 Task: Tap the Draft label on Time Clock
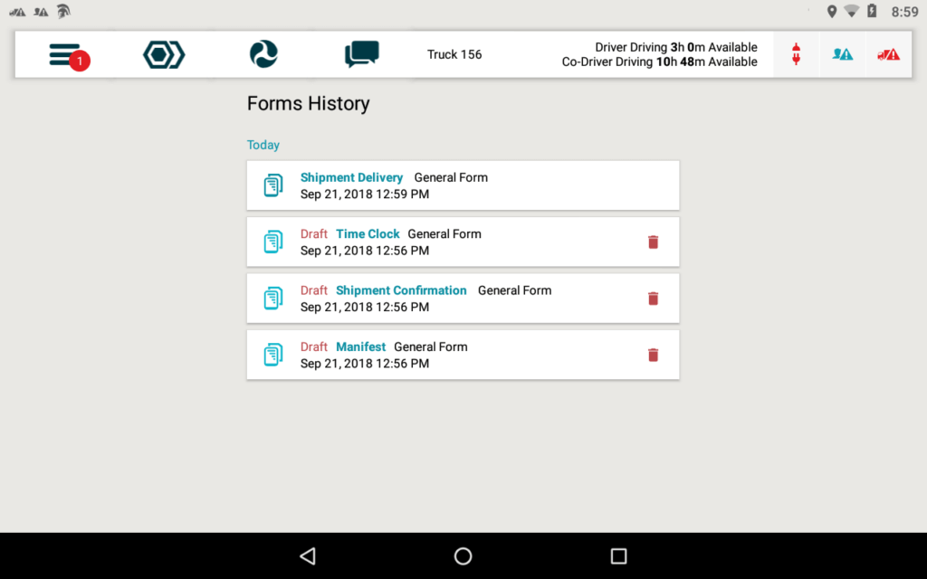314,234
